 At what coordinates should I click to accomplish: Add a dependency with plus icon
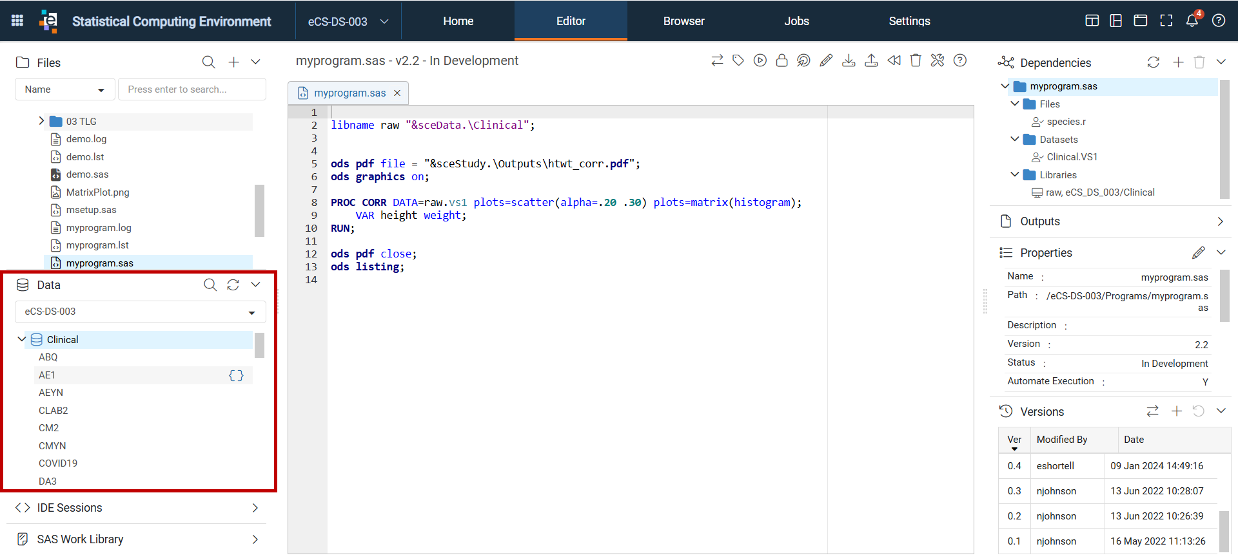tap(1178, 62)
